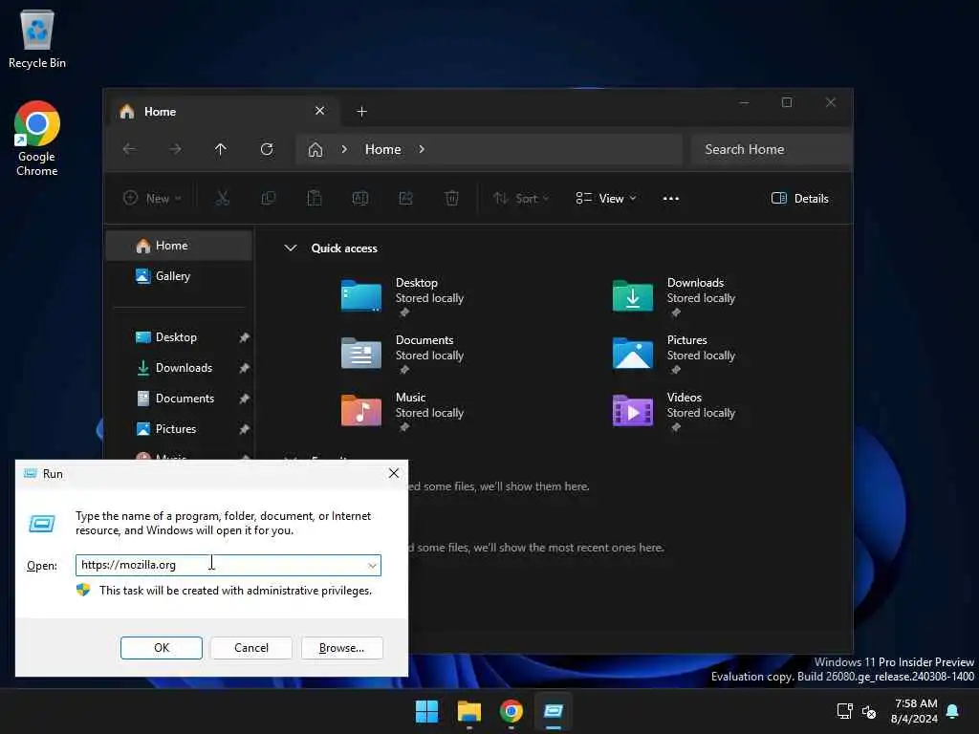This screenshot has height=734, width=979.
Task: Open the See more ellipsis menu
Action: [670, 199]
